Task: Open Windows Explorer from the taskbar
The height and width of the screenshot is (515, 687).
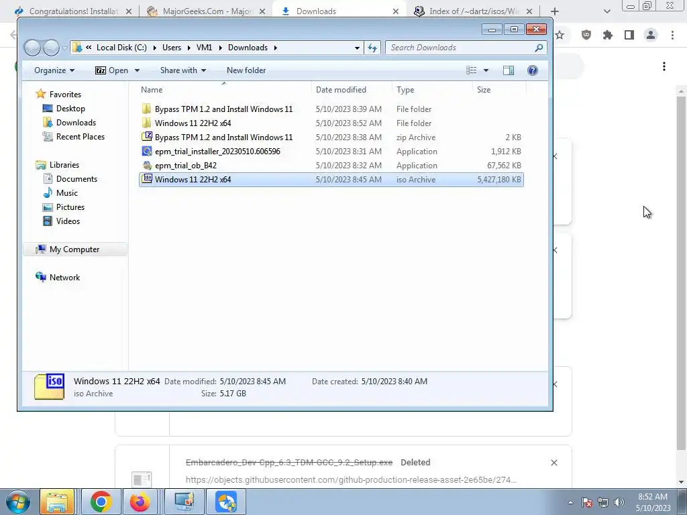Action: point(57,502)
